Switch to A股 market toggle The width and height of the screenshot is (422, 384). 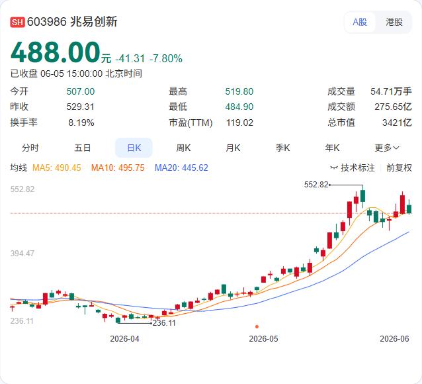tap(360, 22)
